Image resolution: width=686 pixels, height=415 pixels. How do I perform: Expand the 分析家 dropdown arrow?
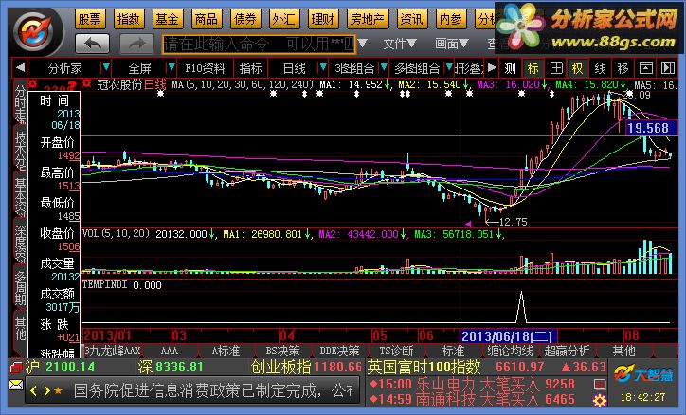[x=106, y=67]
